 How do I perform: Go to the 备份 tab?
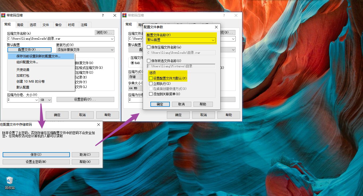[x=58, y=25]
